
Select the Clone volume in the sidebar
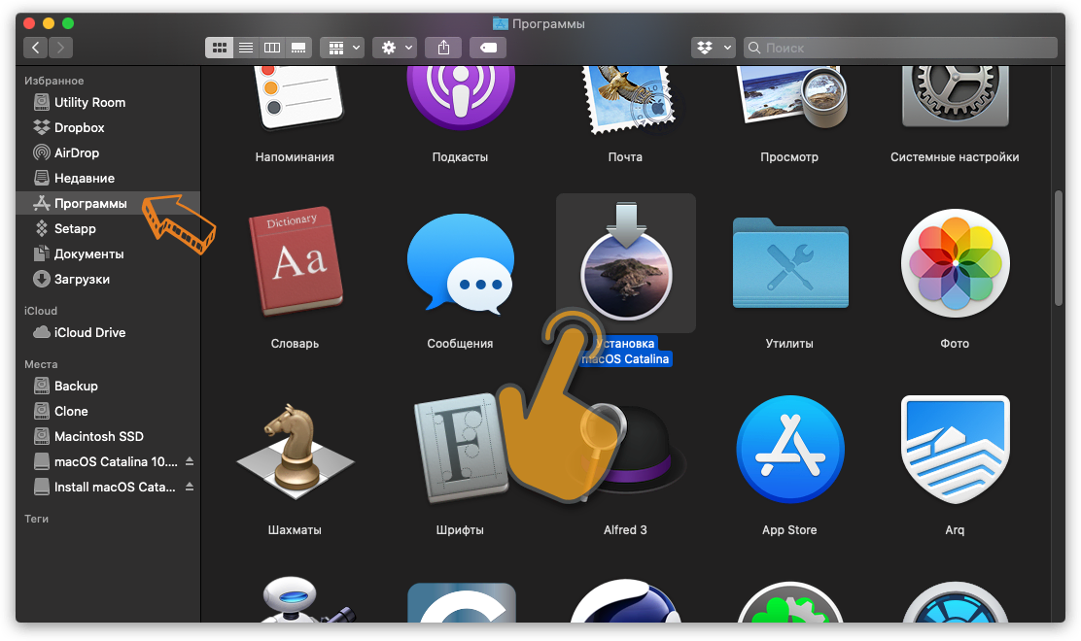pos(108,411)
